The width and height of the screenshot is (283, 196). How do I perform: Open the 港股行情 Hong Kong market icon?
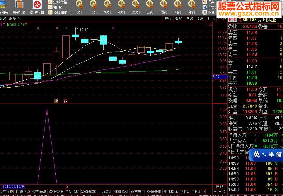37,8
